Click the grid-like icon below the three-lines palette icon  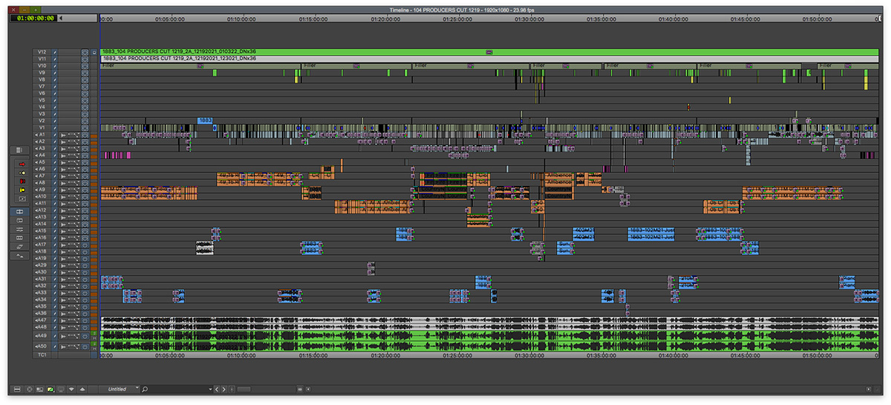[x=19, y=238]
